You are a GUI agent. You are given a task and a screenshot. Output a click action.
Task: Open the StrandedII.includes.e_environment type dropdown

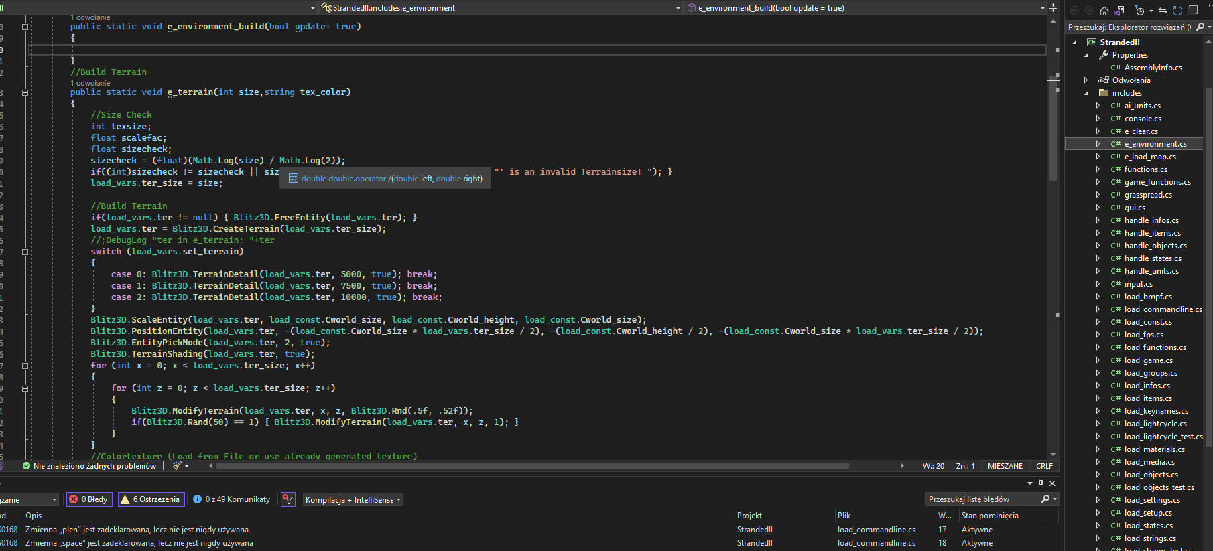(678, 8)
